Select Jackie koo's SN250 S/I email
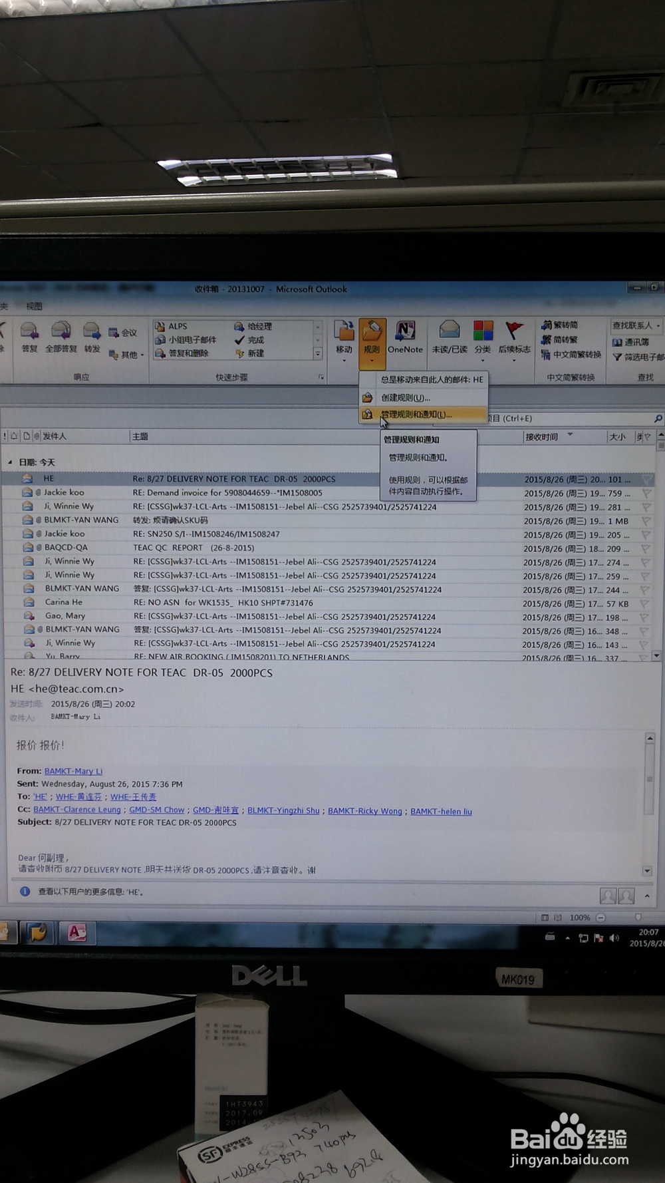The image size is (665, 1183). (x=326, y=534)
